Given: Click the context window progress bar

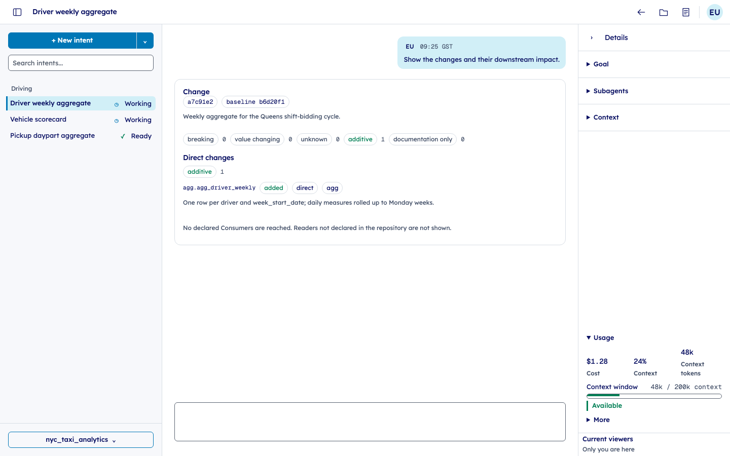Looking at the screenshot, I should pos(654,396).
